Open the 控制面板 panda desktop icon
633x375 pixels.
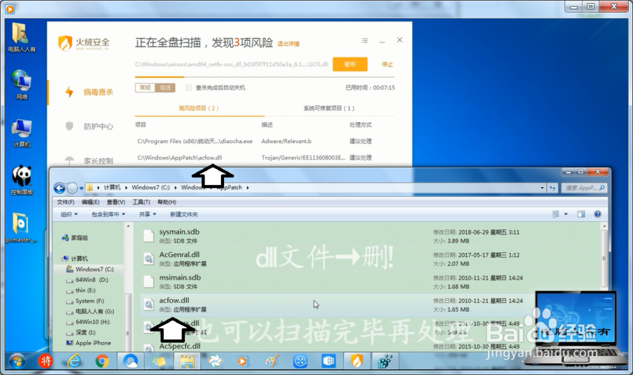point(22,180)
